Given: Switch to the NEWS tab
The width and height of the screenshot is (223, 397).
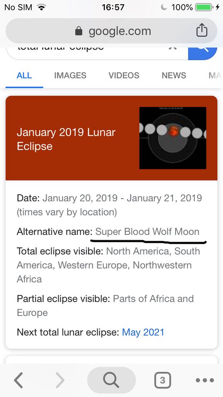Looking at the screenshot, I should [174, 76].
